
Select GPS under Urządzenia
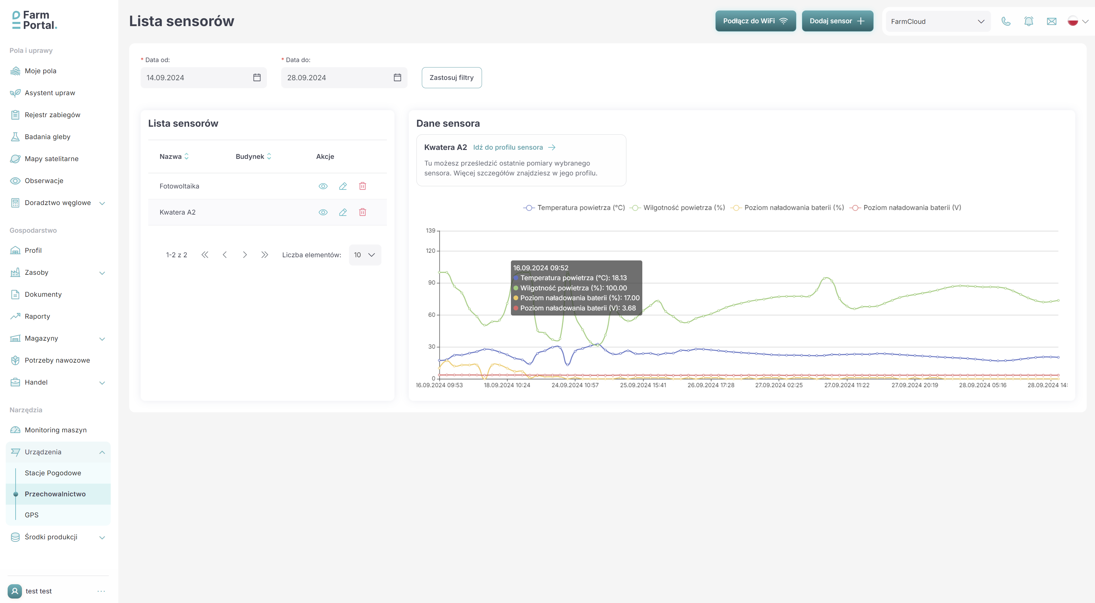(x=32, y=514)
